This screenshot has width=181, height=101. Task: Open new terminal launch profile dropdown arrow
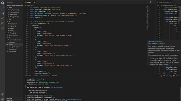(x=169, y=76)
